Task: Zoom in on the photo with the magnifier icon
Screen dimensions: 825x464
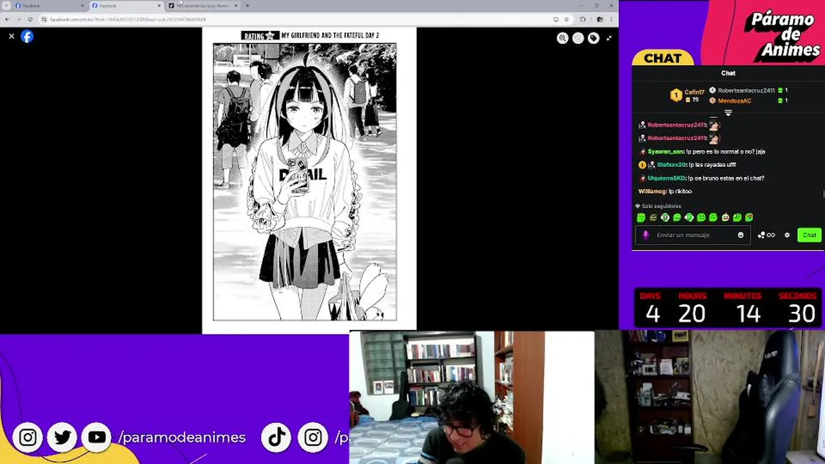Action: click(x=563, y=39)
